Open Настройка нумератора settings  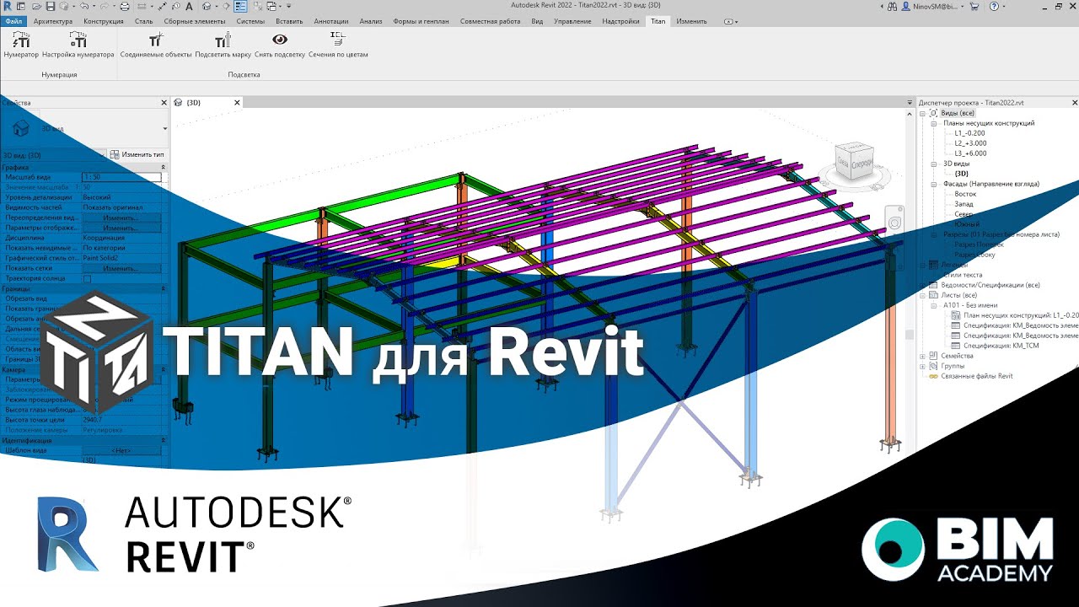click(78, 46)
